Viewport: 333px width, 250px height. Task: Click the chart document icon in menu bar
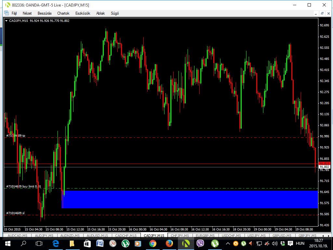(6, 13)
